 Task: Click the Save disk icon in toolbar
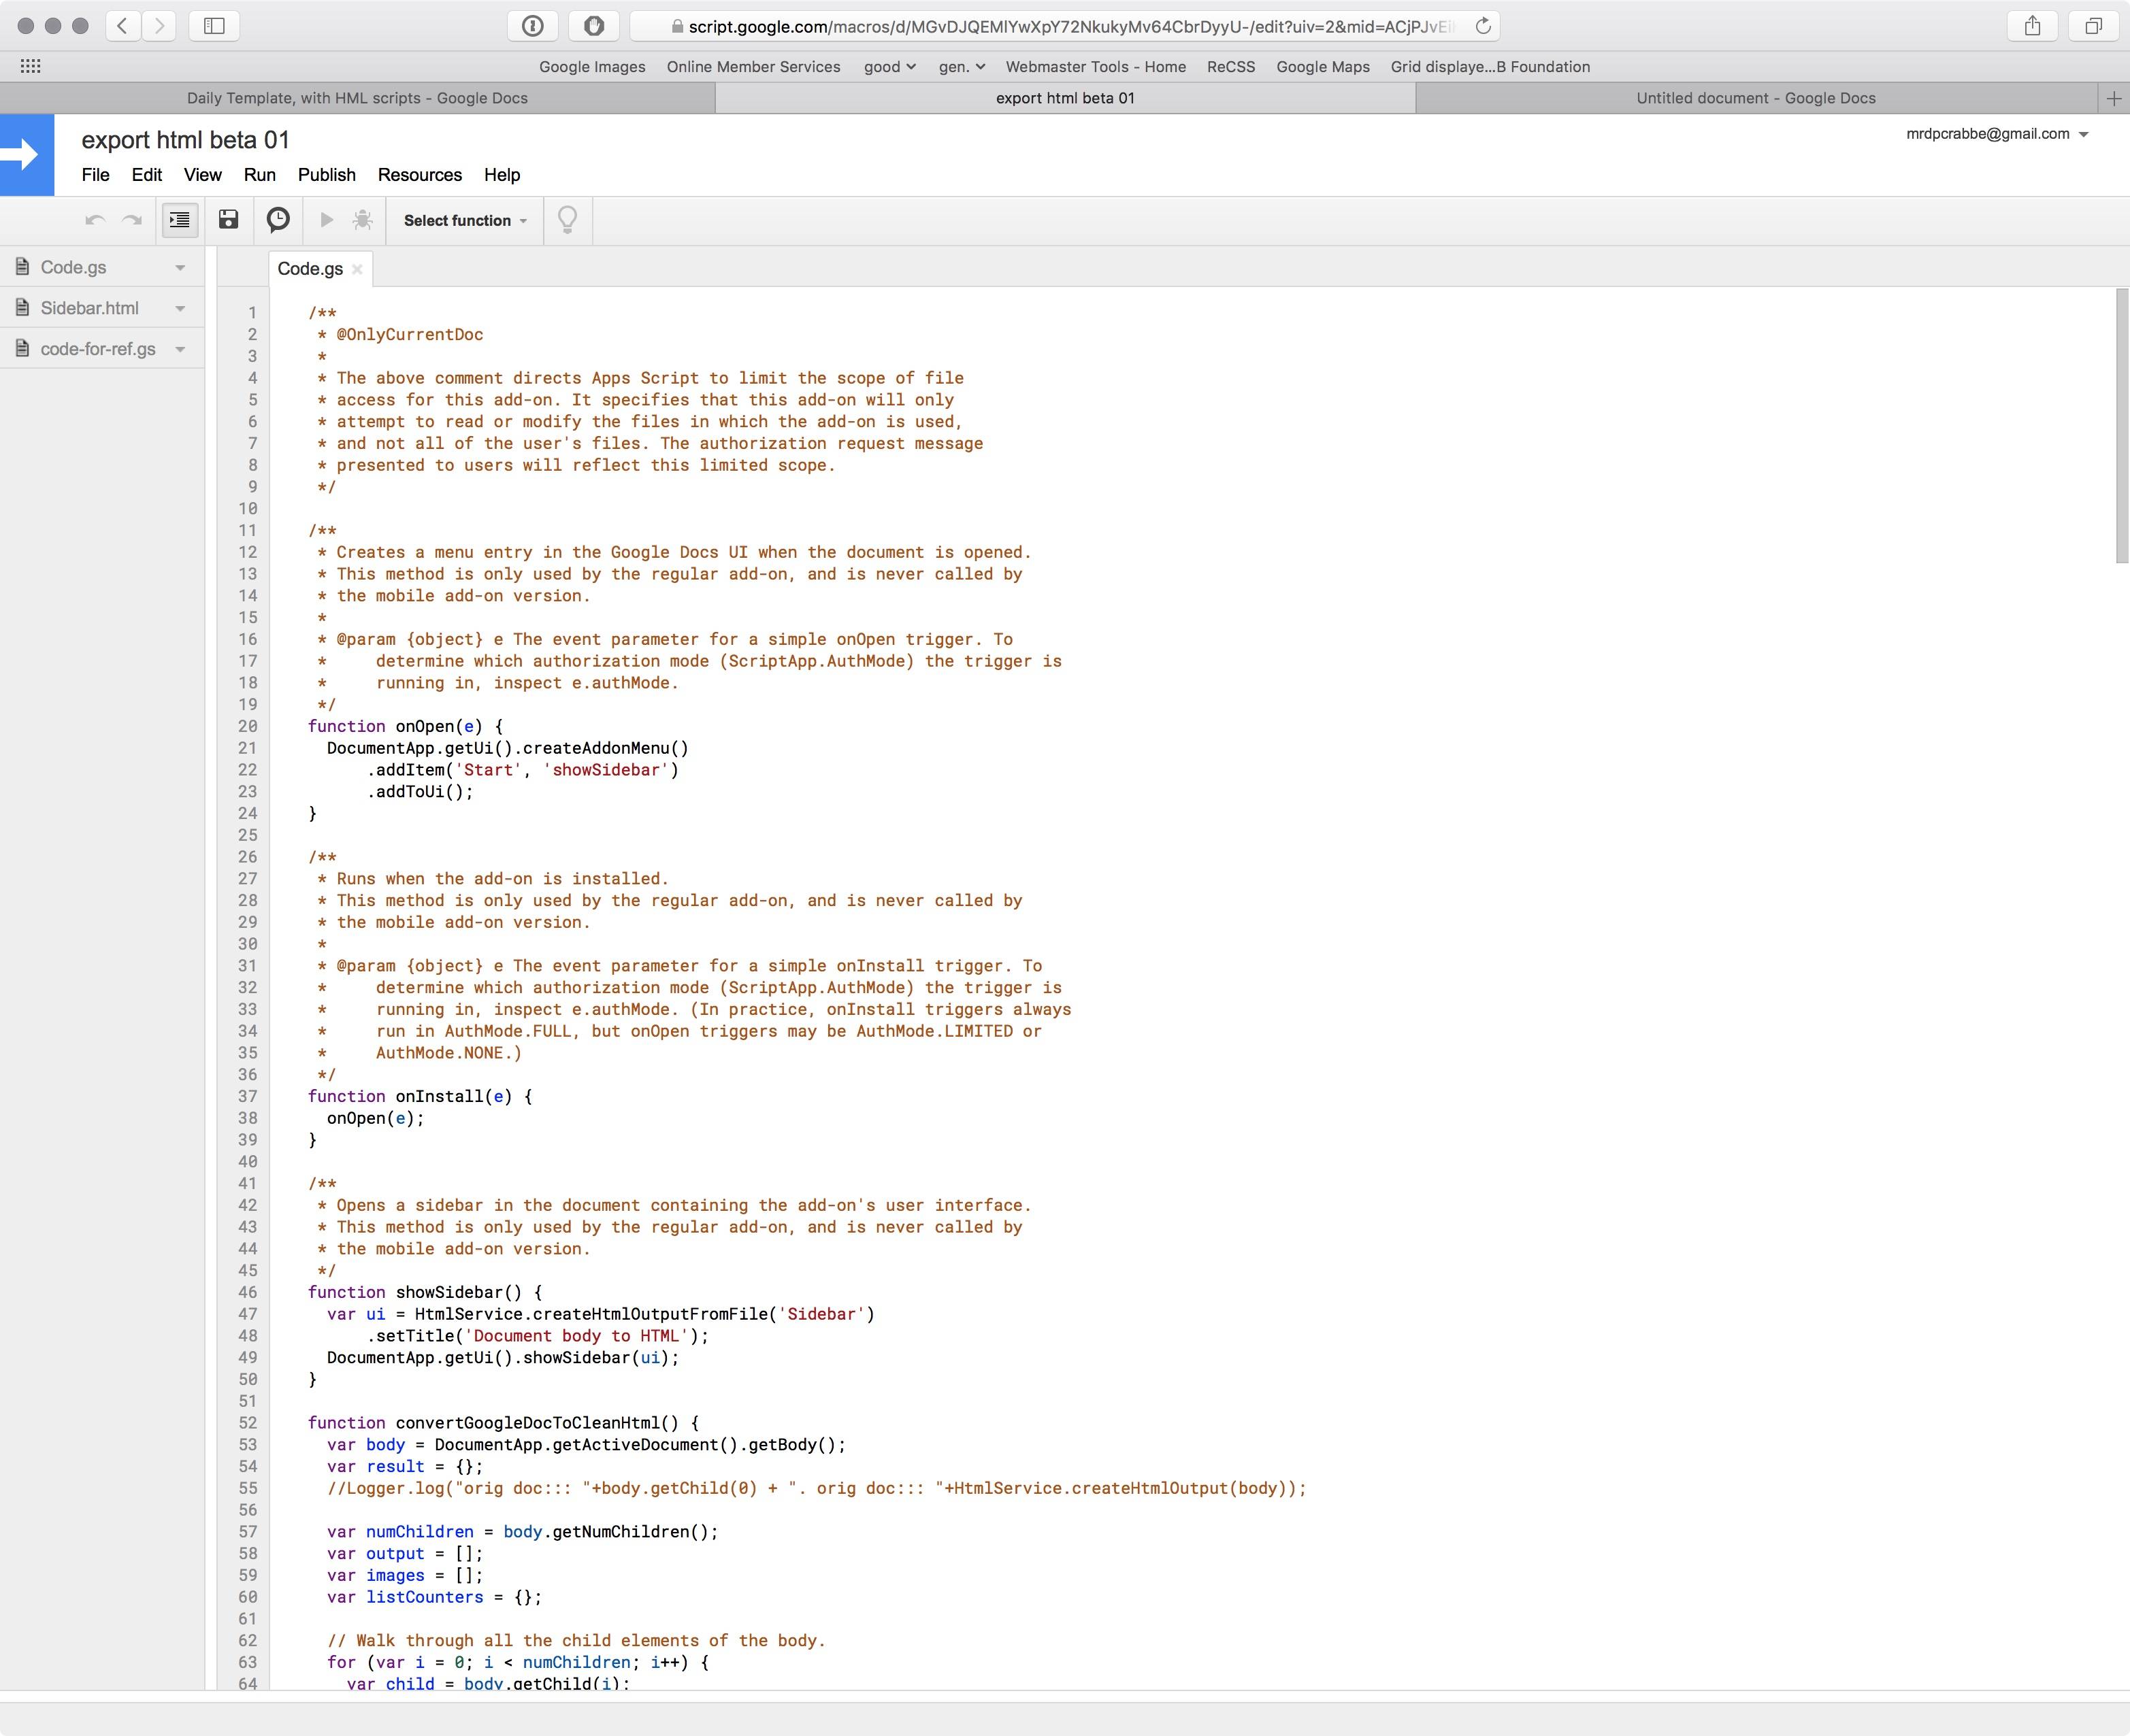tap(229, 220)
